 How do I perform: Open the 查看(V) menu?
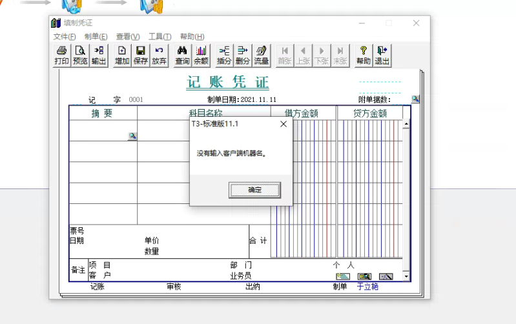(128, 37)
